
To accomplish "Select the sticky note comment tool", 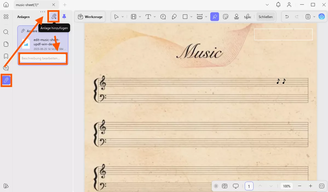I will (x=163, y=17).
